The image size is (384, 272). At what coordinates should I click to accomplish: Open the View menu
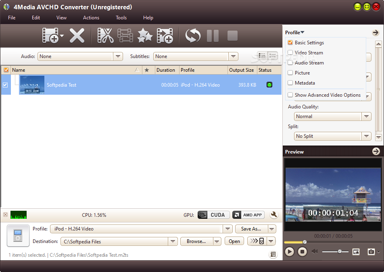click(61, 18)
